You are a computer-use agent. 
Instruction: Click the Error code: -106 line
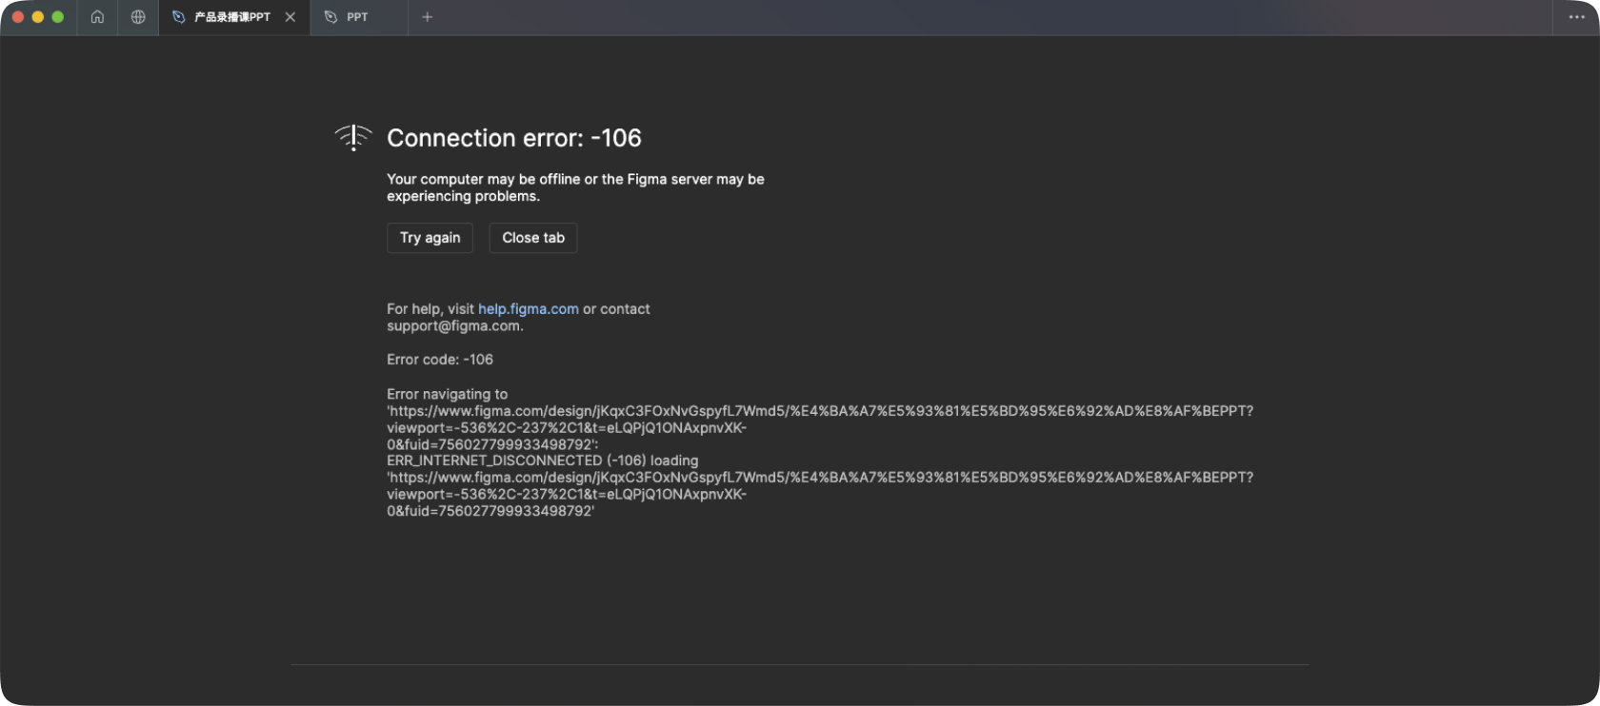439,360
